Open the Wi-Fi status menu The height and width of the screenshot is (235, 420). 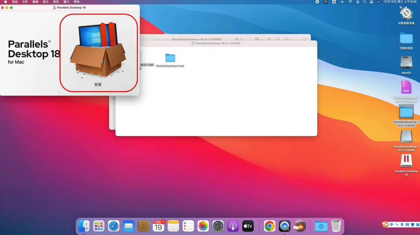point(350,2)
